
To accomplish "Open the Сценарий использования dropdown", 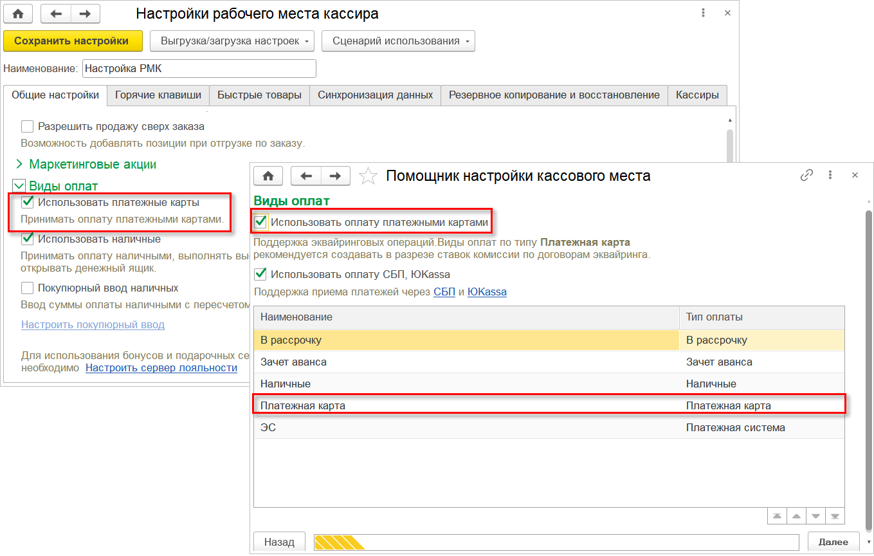I will (398, 41).
